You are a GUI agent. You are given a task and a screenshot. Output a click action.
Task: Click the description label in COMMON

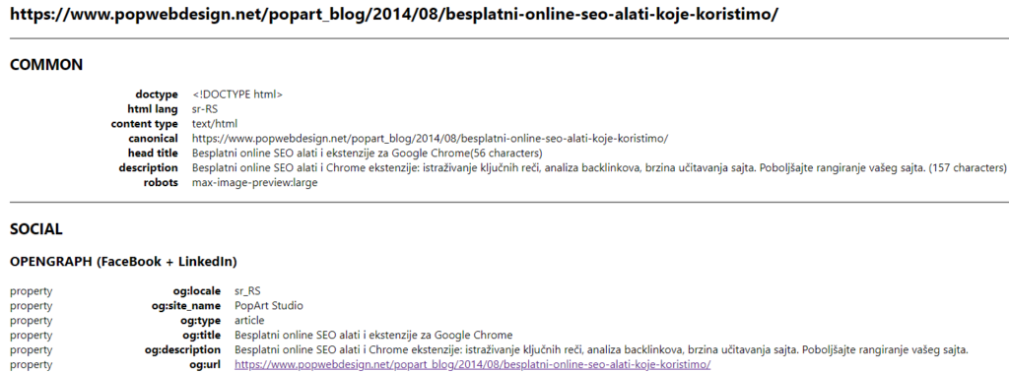pyautogui.click(x=148, y=168)
